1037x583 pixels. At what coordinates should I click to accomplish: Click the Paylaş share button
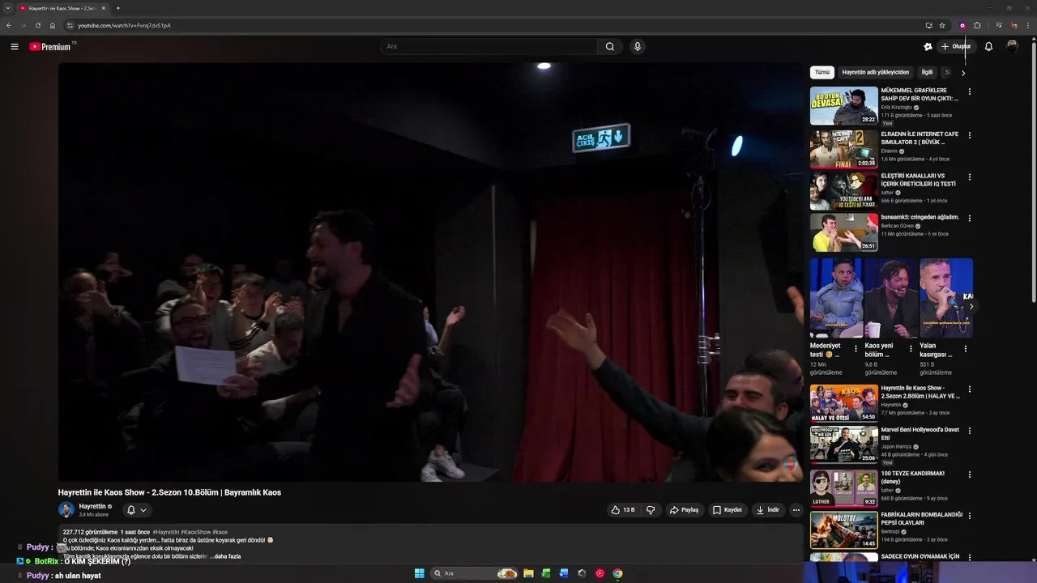click(x=684, y=510)
